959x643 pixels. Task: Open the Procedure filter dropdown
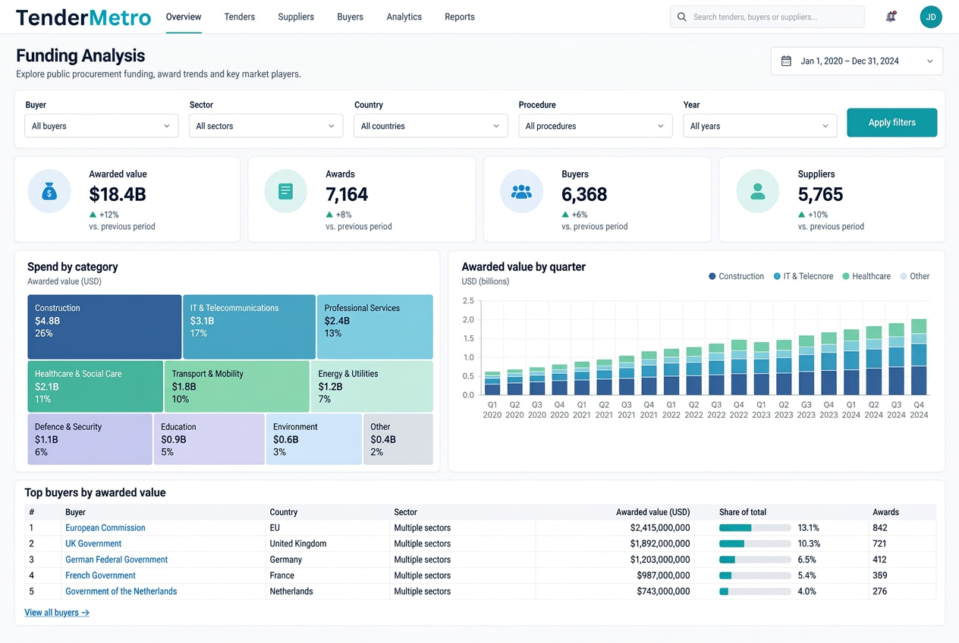(595, 126)
